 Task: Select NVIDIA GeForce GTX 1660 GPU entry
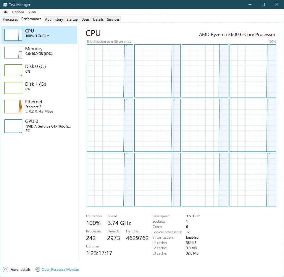click(48, 126)
